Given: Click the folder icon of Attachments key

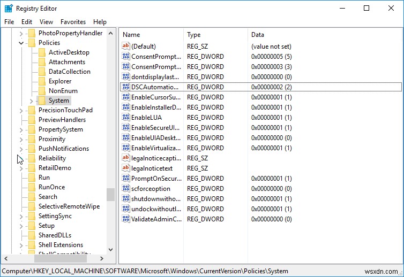Looking at the screenshot, I should click(42, 62).
